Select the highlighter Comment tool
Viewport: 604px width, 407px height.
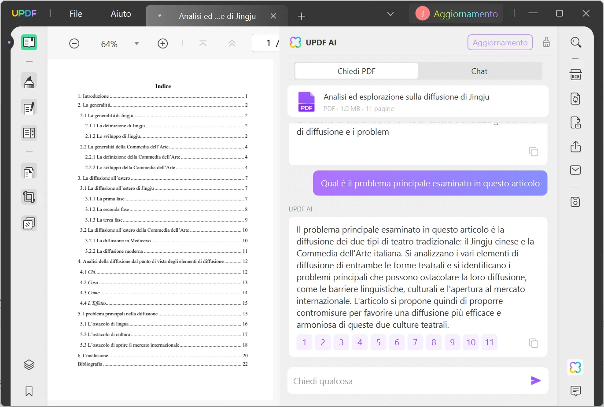point(29,81)
